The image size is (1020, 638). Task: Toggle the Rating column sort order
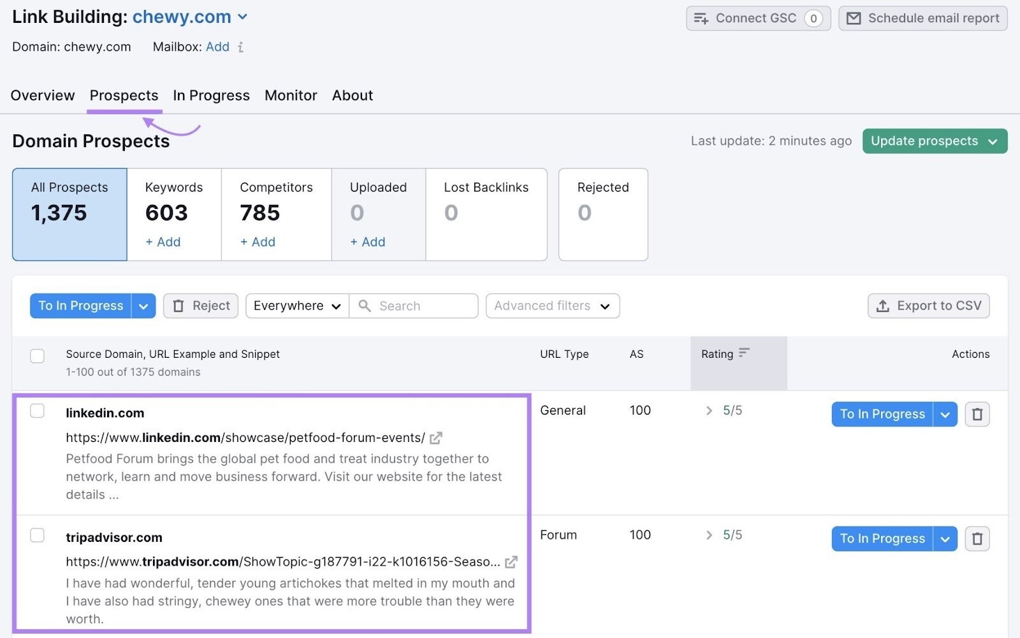coord(745,353)
